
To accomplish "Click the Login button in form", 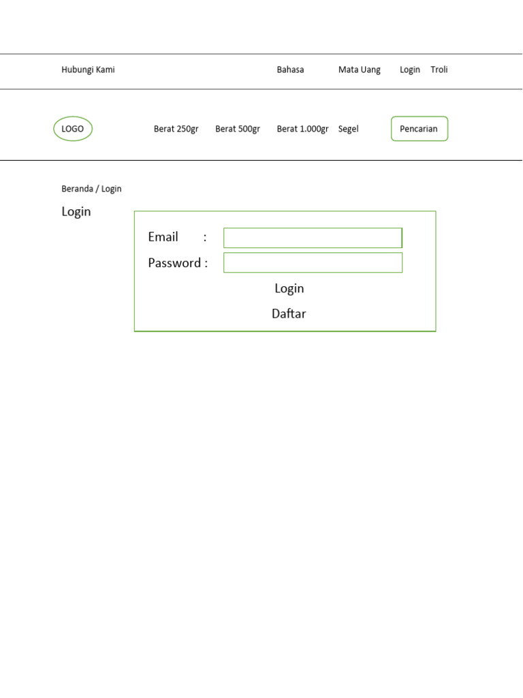I will coord(289,288).
